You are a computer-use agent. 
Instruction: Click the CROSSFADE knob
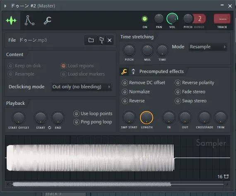205,118
